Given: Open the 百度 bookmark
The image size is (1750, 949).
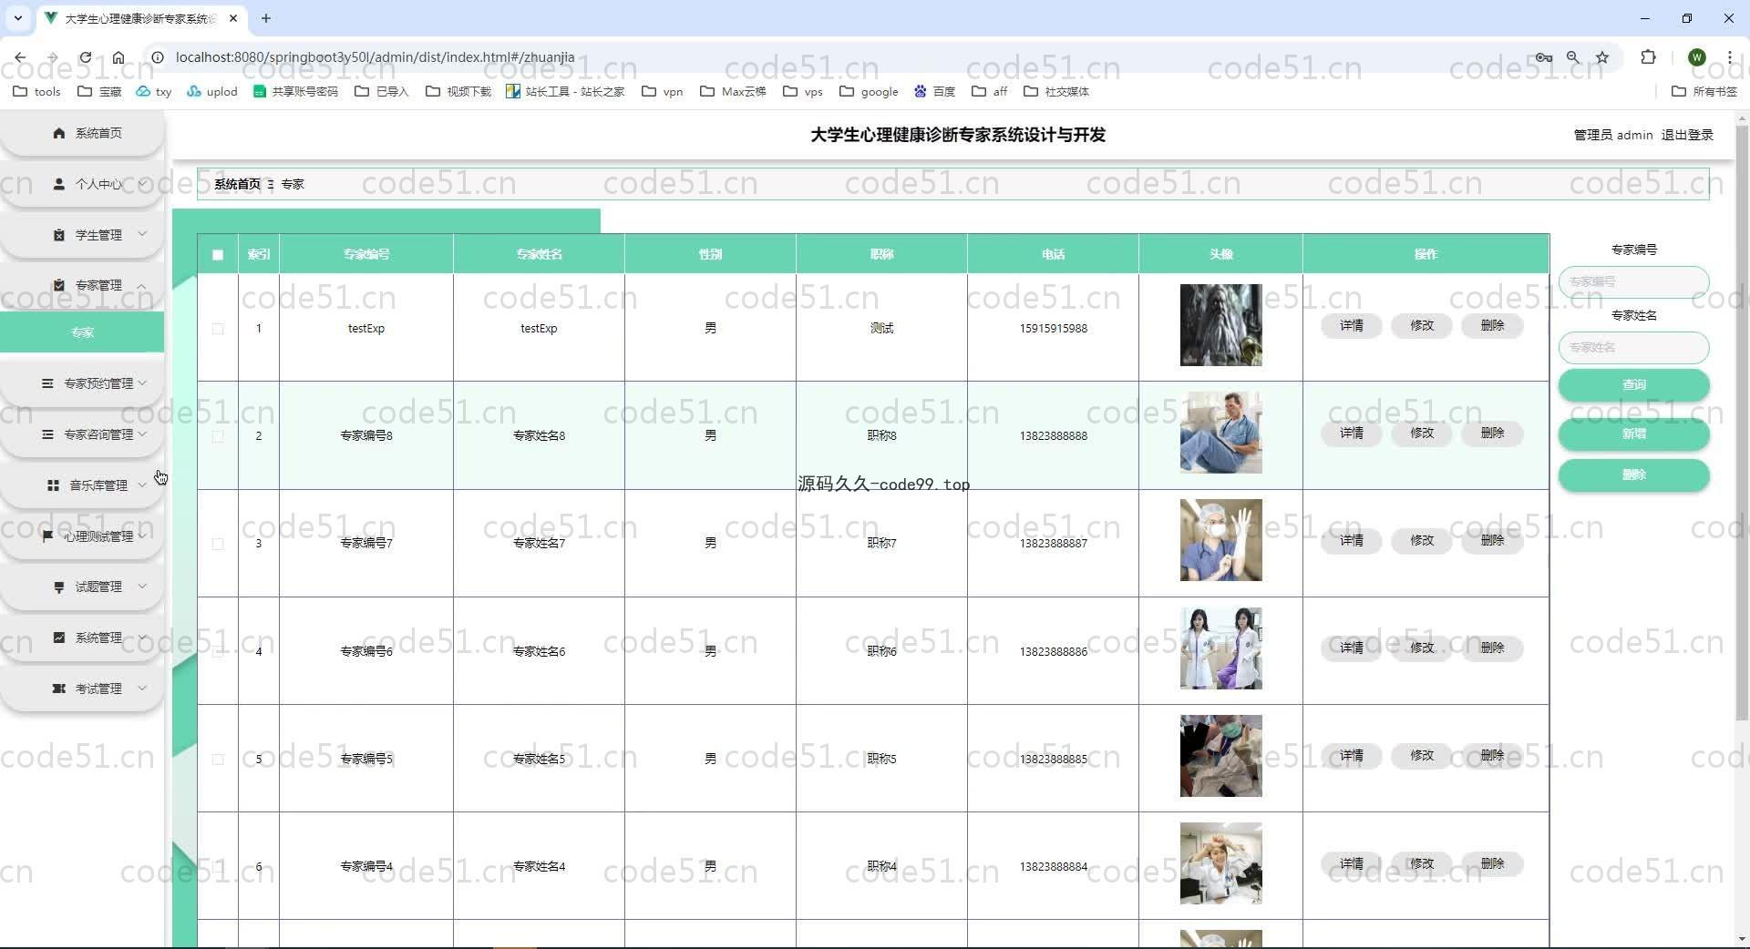Looking at the screenshot, I should click(x=934, y=91).
